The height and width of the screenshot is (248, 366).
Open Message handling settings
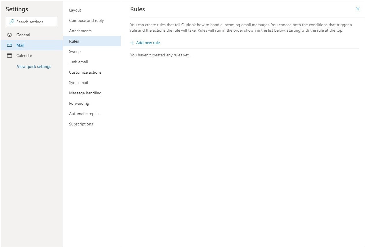pos(92,93)
